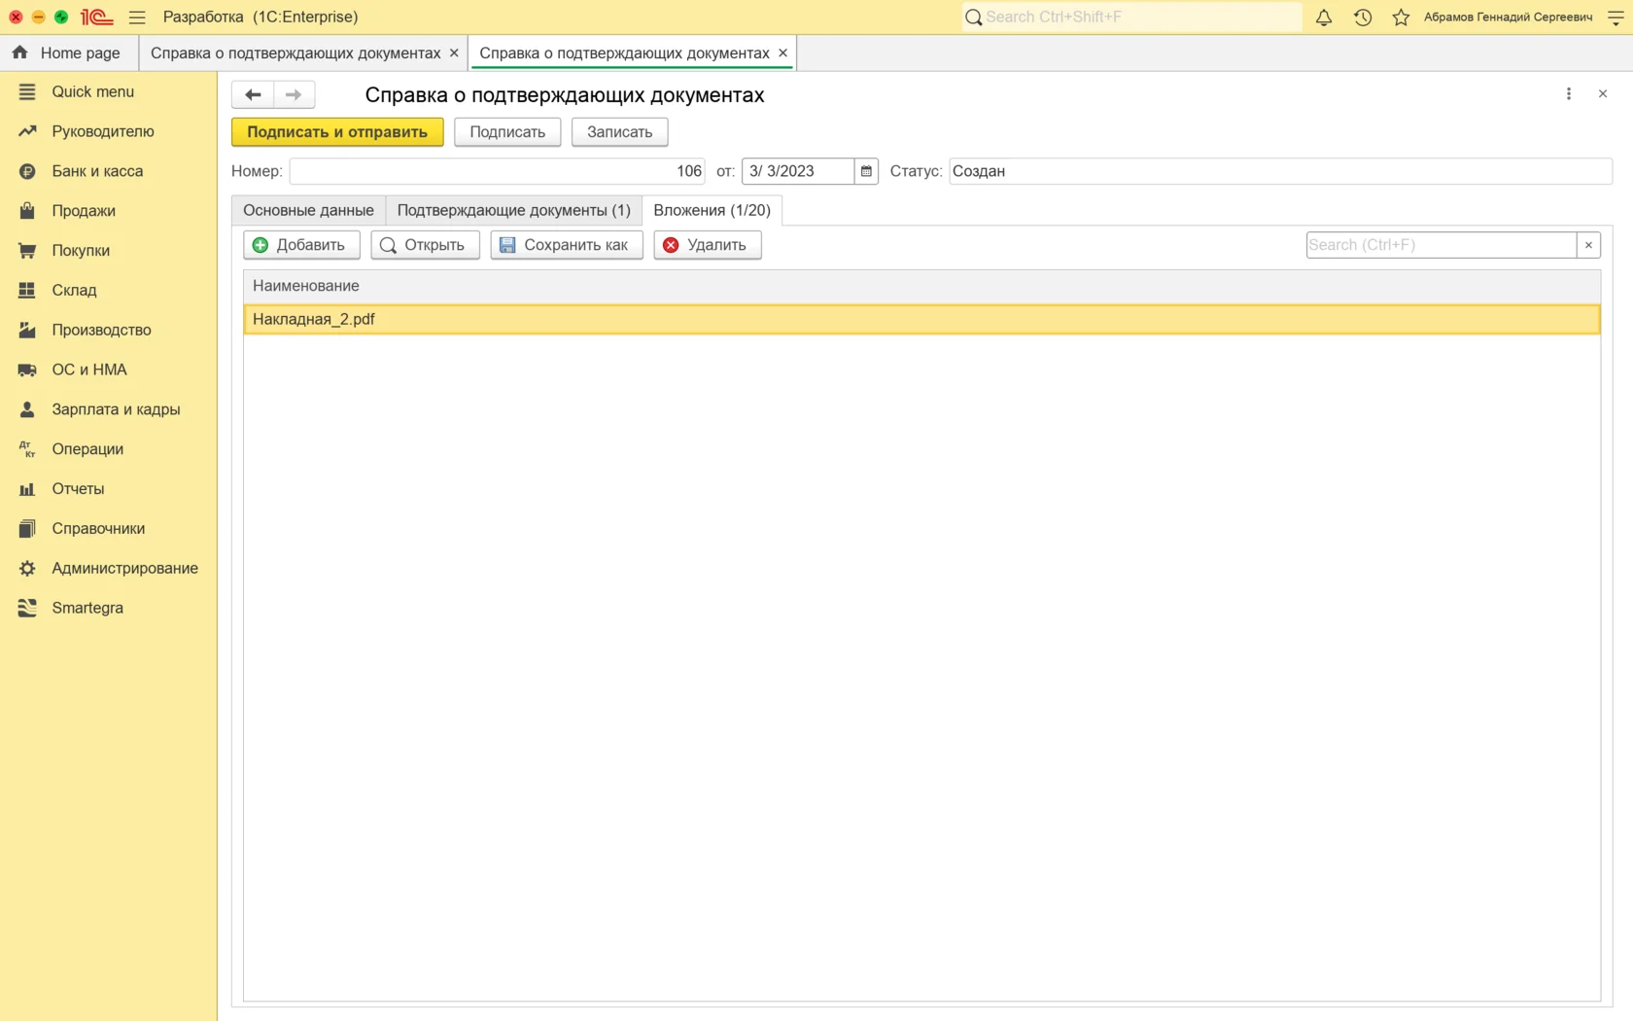Click the calendar icon next to date
Viewport: 1633px width, 1021px height.
(x=866, y=171)
